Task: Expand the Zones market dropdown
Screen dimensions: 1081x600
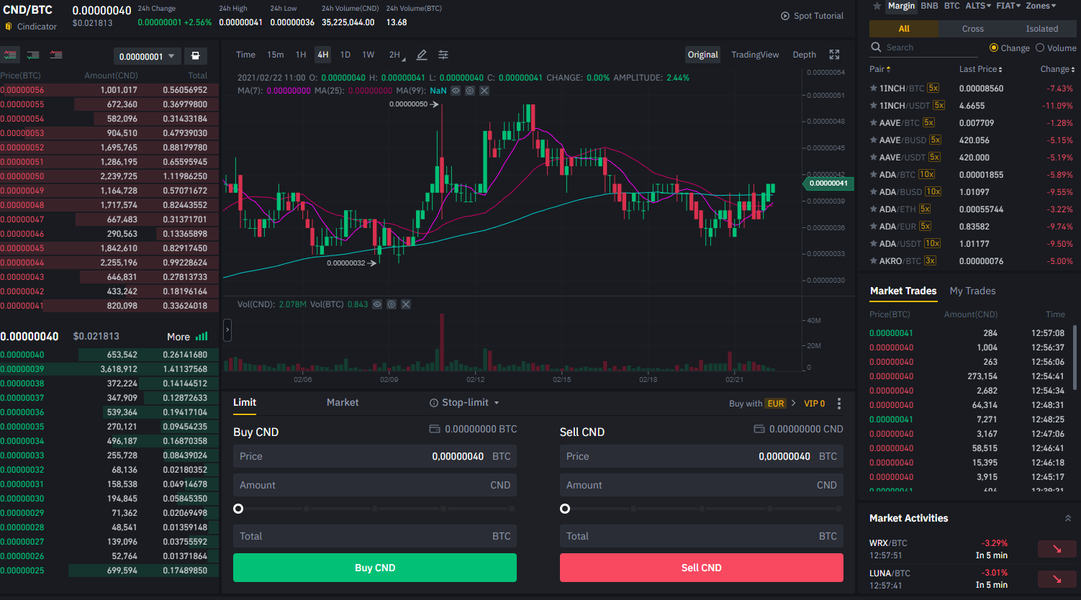Action: [1041, 6]
